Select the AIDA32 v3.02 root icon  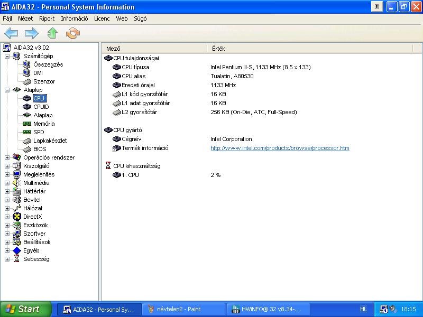7,48
